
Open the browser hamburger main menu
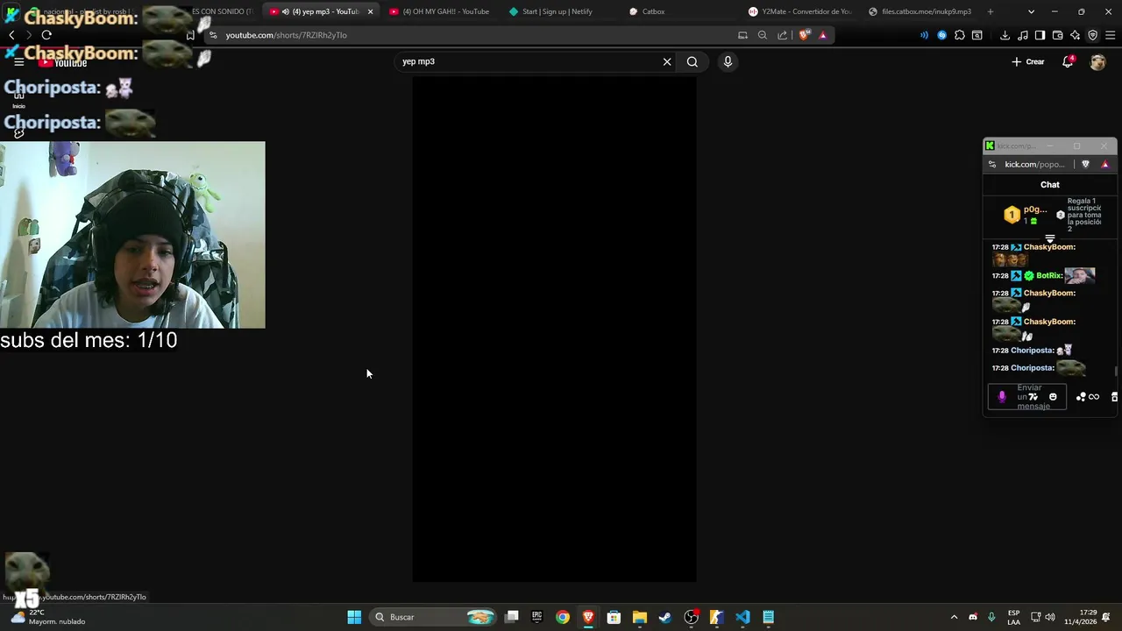[x=1111, y=35]
